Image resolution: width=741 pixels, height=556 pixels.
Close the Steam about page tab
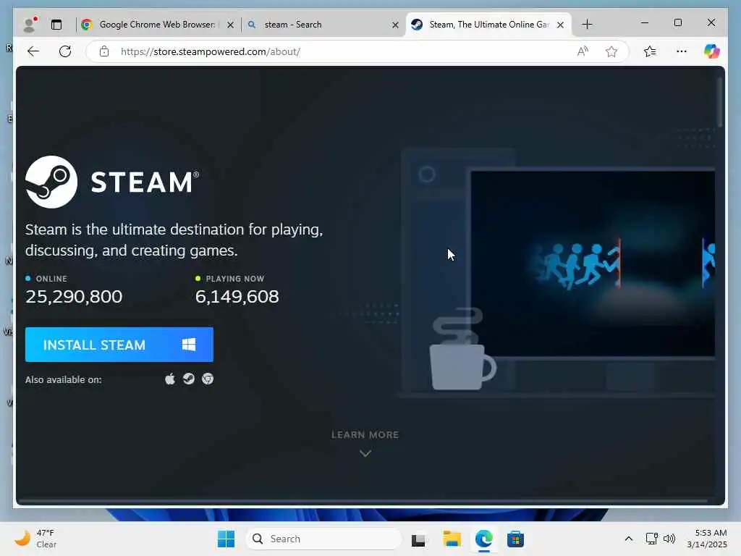pyautogui.click(x=561, y=25)
